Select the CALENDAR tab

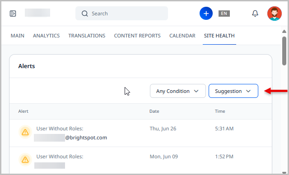pos(182,36)
